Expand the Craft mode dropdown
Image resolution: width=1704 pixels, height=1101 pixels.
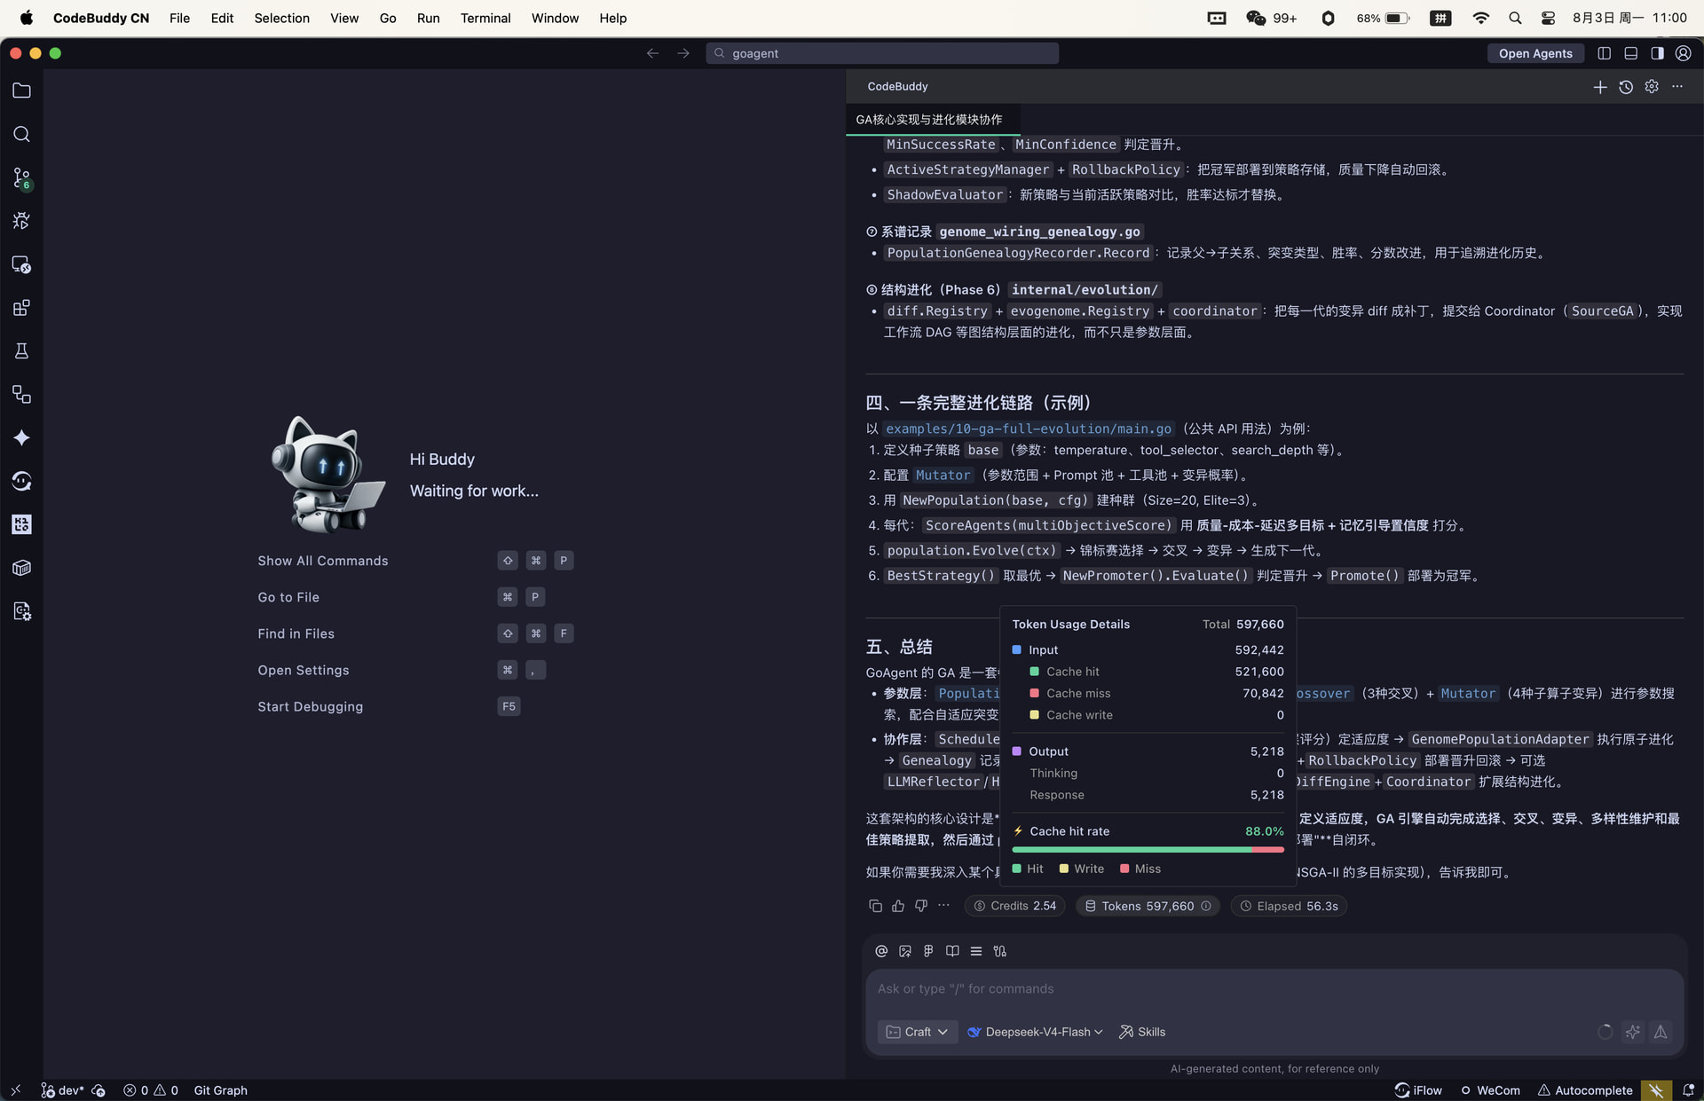point(917,1032)
